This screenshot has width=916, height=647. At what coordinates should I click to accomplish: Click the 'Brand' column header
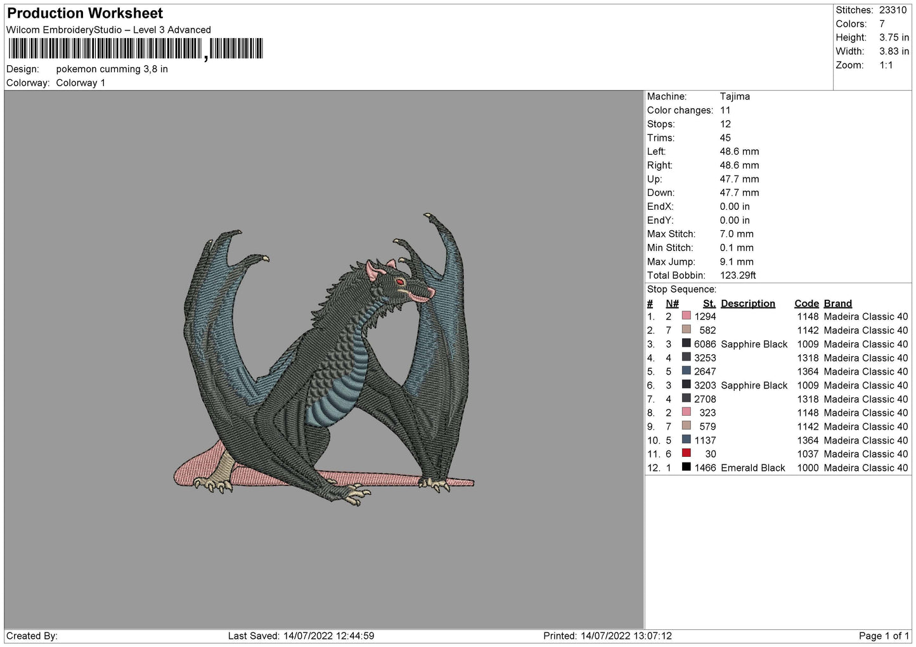pyautogui.click(x=837, y=303)
